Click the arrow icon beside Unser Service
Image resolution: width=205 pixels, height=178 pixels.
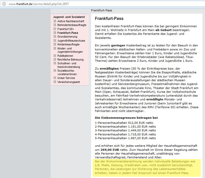click(x=55, y=78)
